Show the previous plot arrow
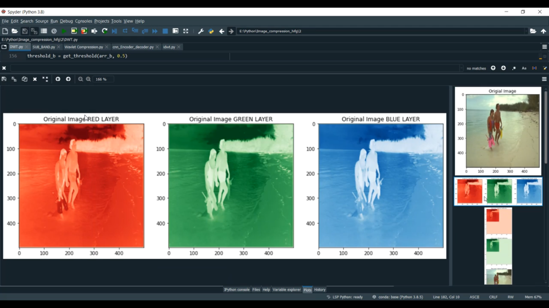Screen dimensions: 549x308 click(58, 79)
